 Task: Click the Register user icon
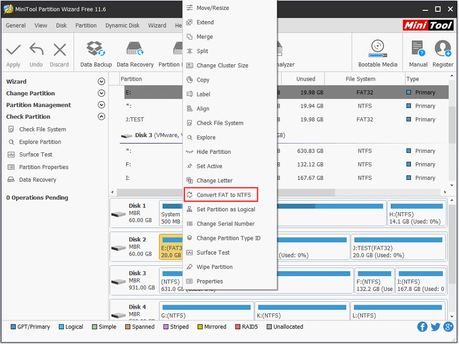443,54
